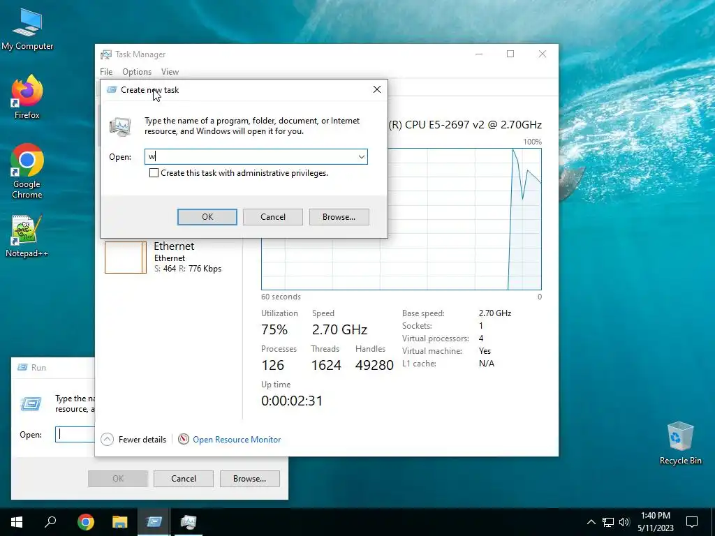
Task: Open notification center icon
Action: click(x=692, y=522)
